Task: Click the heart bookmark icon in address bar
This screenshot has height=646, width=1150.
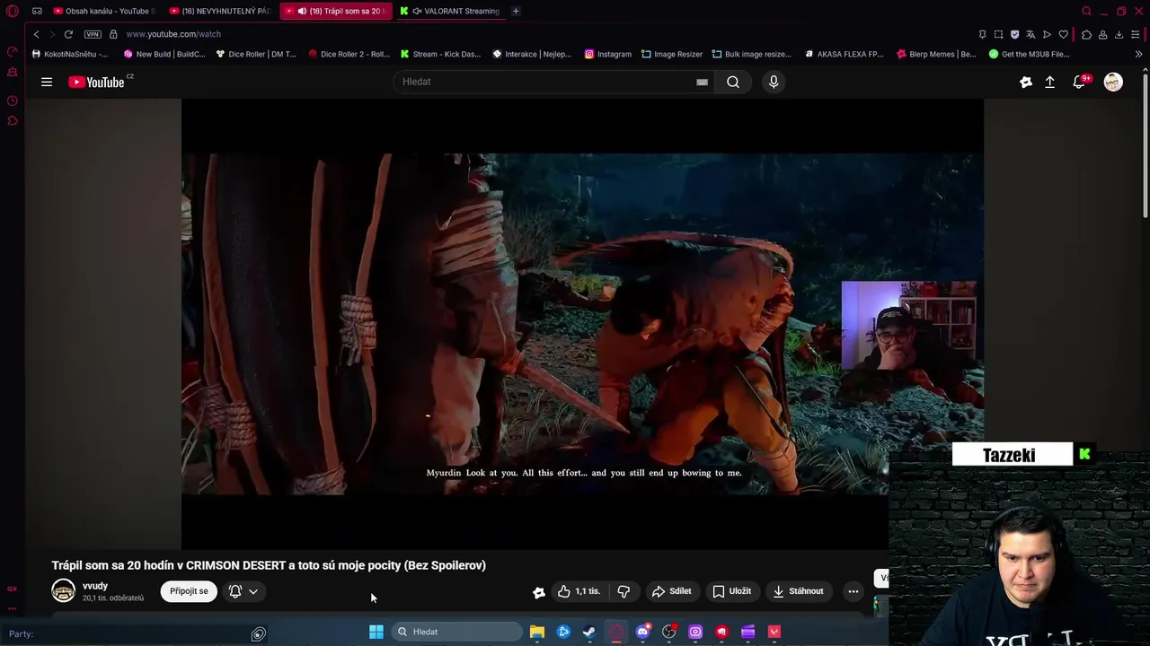Action: point(1064,34)
